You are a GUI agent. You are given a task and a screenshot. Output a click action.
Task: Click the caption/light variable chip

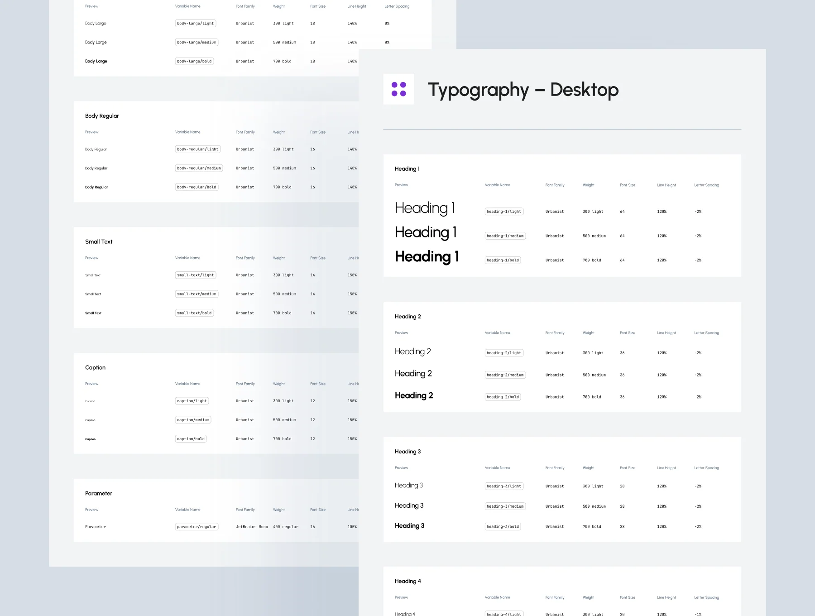[x=192, y=401]
